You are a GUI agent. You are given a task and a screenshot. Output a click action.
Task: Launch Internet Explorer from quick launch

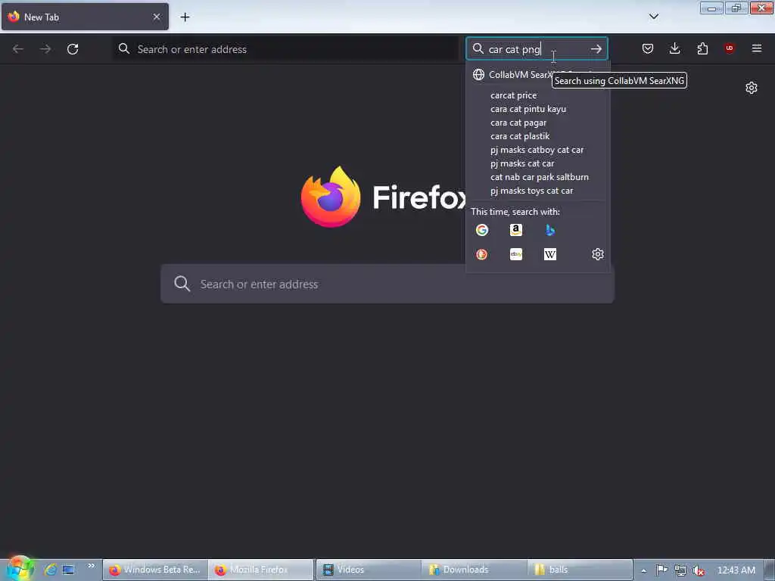51,570
